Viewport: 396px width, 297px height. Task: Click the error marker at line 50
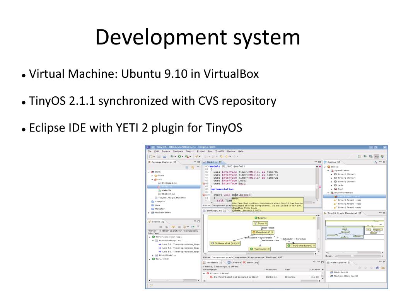(x=204, y=195)
